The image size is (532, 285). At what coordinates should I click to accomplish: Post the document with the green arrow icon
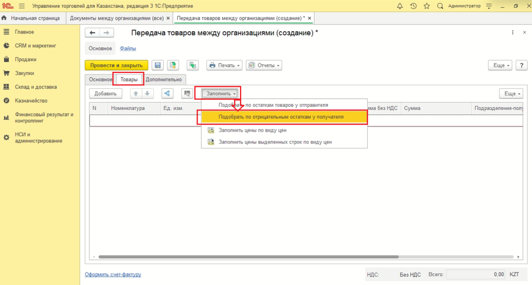pyautogui.click(x=173, y=65)
